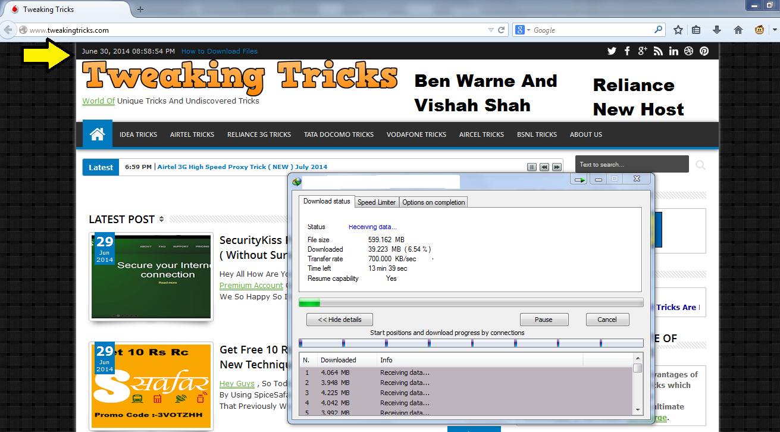Show bookmarks list icon in browser toolbar
Image resolution: width=780 pixels, height=432 pixels.
(x=696, y=30)
